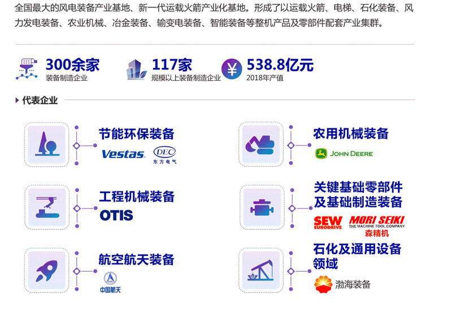The height and width of the screenshot is (313, 452).
Task: Click the building icon beside 117家
Action: click(x=136, y=69)
